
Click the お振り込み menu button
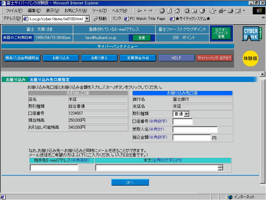point(61,58)
